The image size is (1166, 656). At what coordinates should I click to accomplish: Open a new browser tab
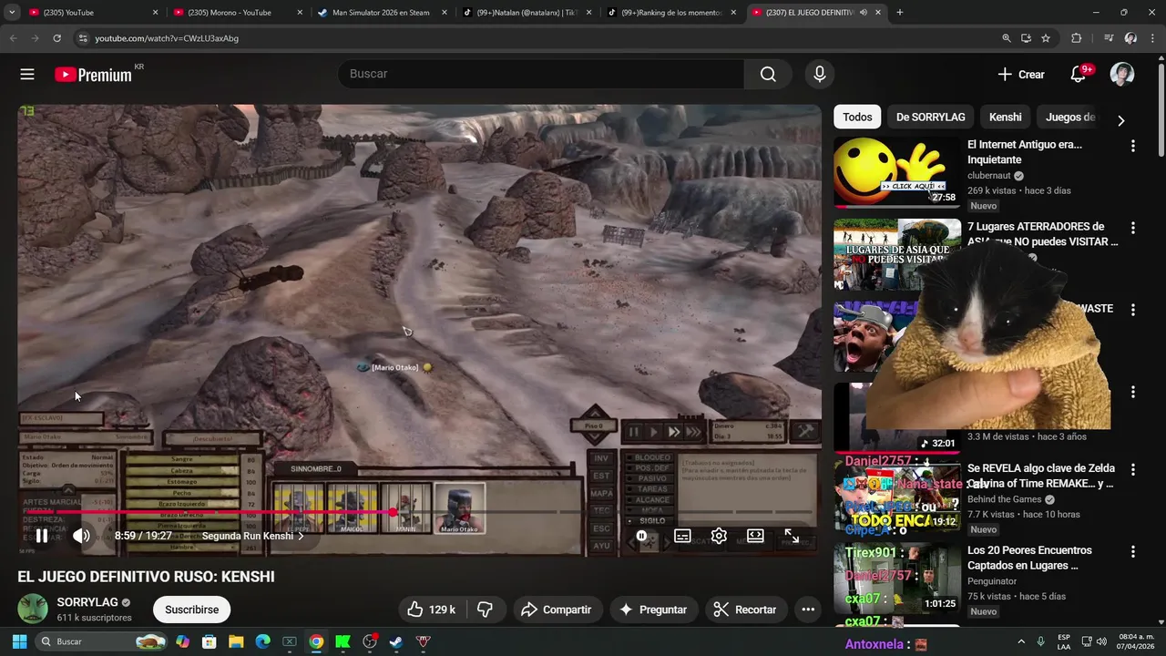900,13
